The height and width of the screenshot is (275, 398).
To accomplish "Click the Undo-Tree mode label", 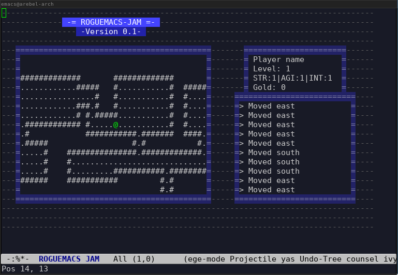I will pos(320,259).
